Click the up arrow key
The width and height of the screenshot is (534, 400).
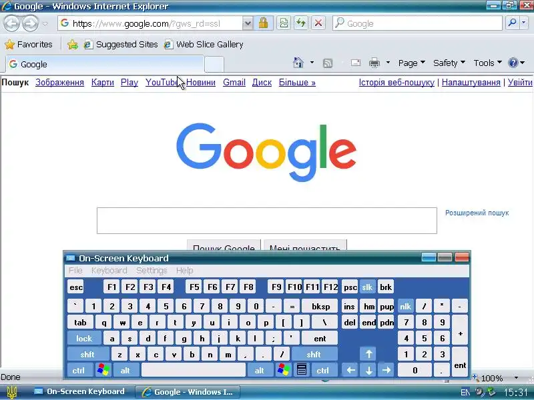369,355
